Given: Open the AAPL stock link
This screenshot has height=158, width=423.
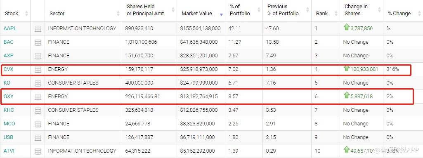Looking at the screenshot, I should [10, 28].
